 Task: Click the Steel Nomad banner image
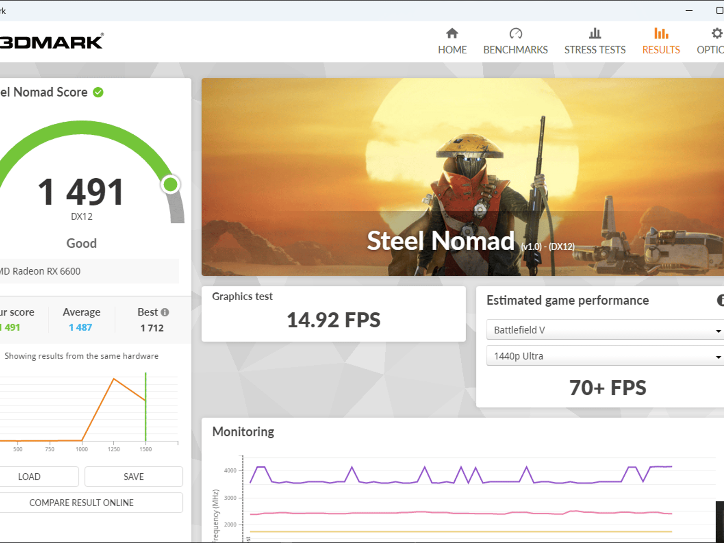[x=463, y=177]
